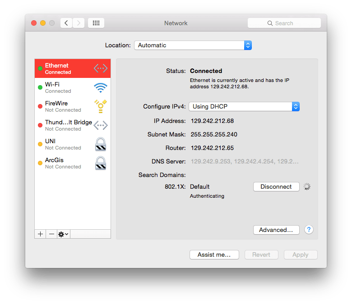Click the Network window title
The width and height of the screenshot is (352, 304).
pyautogui.click(x=176, y=23)
